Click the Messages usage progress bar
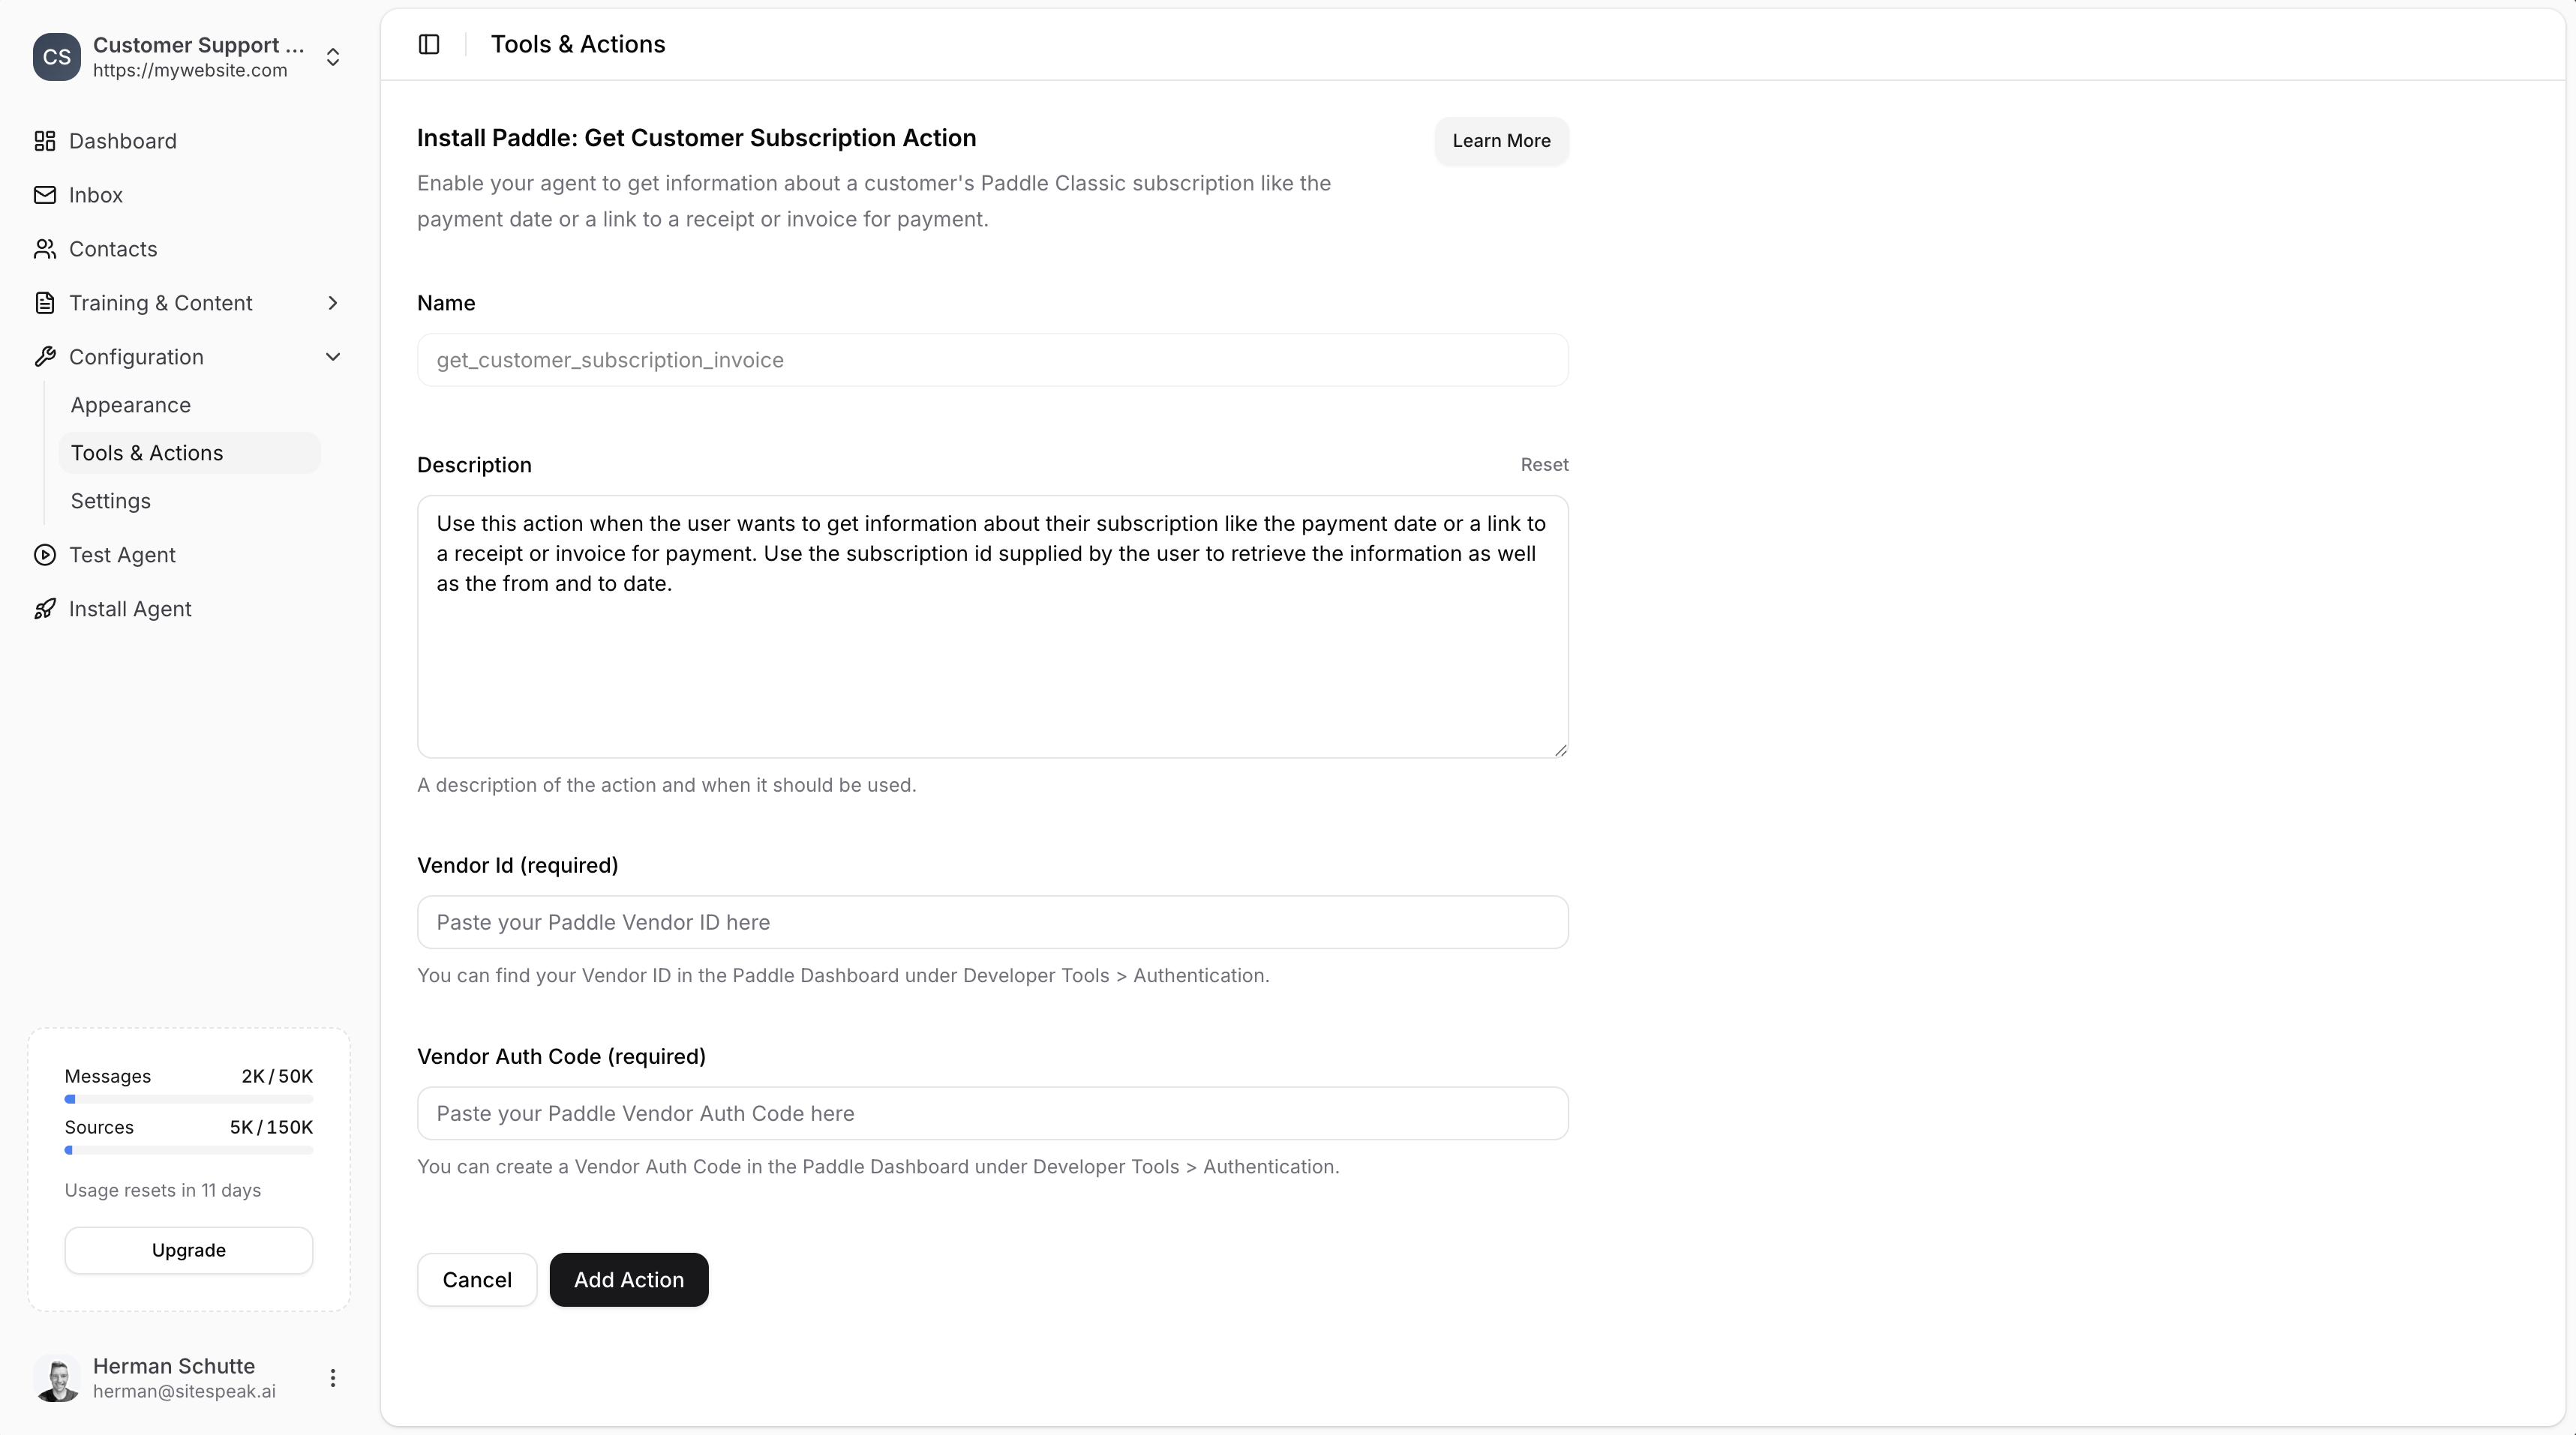 point(189,1099)
